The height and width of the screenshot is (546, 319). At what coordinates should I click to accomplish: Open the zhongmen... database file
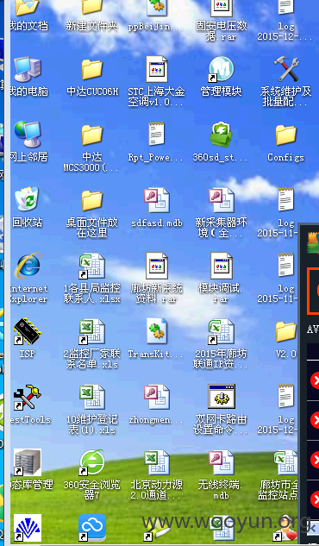157,397
